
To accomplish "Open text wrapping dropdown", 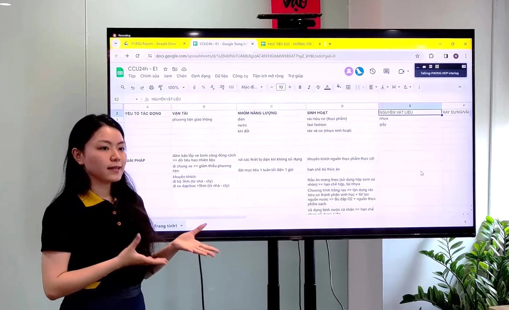I will coord(396,87).
